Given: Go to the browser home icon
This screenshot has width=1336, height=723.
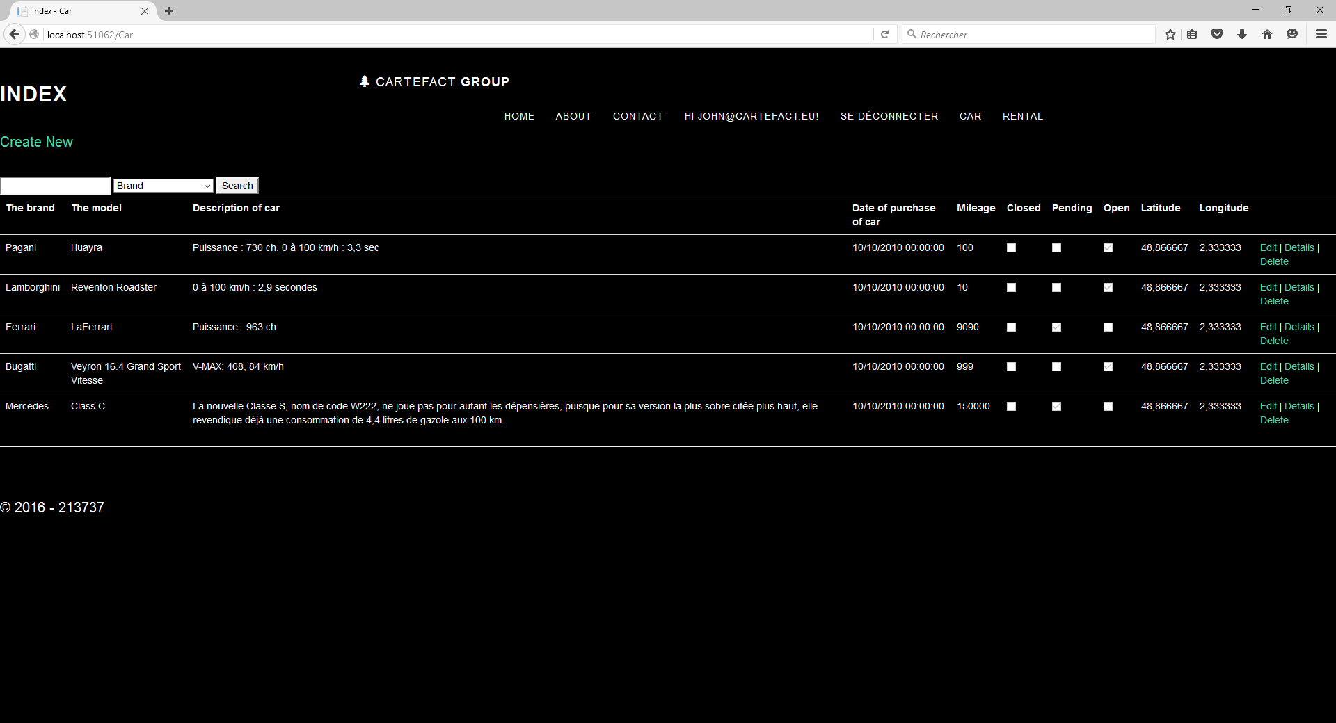Looking at the screenshot, I should 1267,34.
